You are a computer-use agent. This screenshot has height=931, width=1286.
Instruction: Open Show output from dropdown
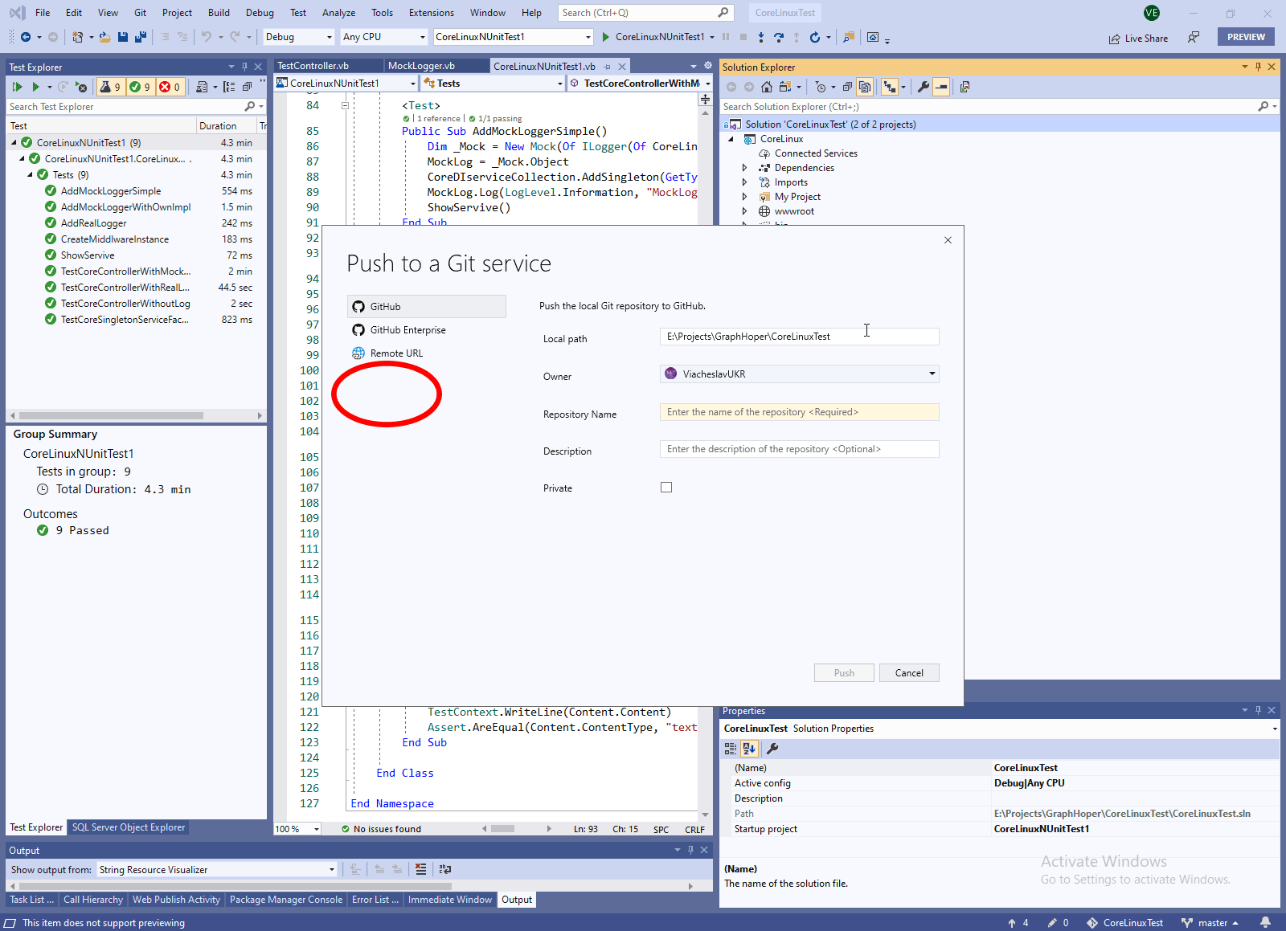coord(216,870)
